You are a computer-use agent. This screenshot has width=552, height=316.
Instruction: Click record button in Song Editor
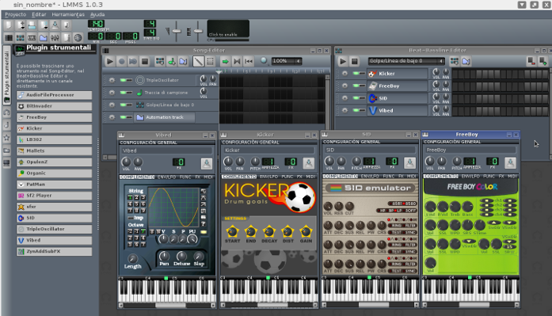pos(121,62)
